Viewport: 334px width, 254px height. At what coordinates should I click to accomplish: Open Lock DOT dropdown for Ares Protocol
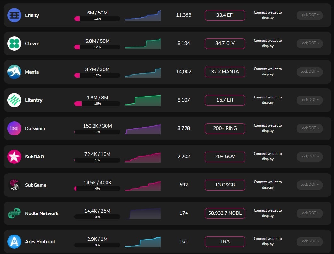click(x=309, y=241)
